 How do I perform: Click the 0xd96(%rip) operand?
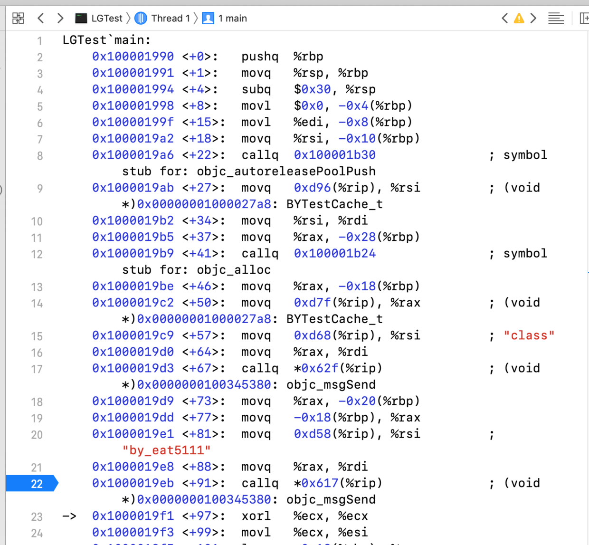(338, 188)
